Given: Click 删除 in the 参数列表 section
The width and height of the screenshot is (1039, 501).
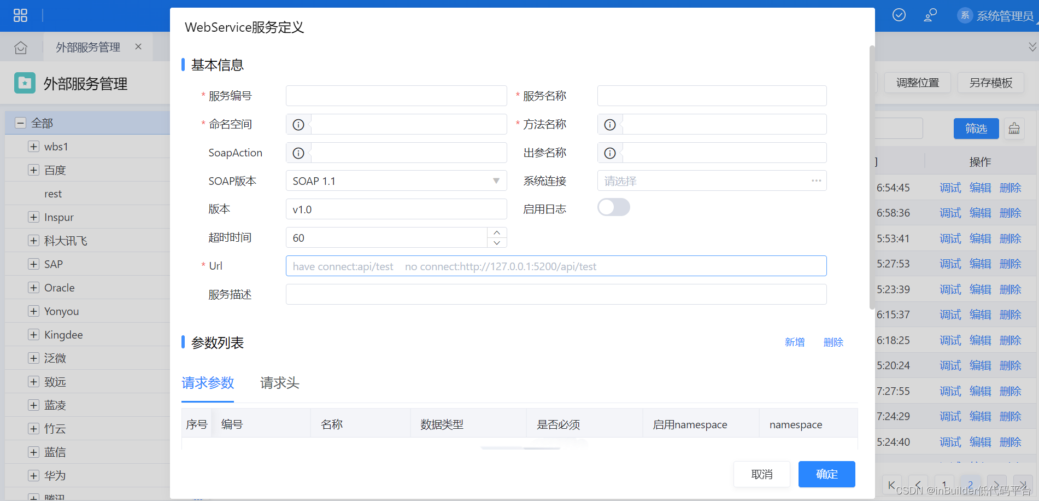Looking at the screenshot, I should pos(833,342).
